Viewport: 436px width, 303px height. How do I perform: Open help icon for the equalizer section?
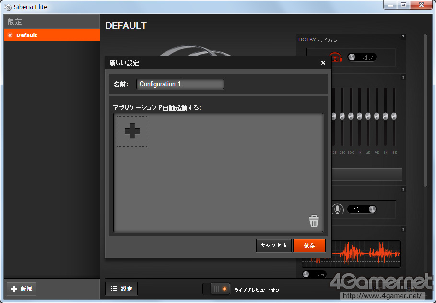(403, 77)
